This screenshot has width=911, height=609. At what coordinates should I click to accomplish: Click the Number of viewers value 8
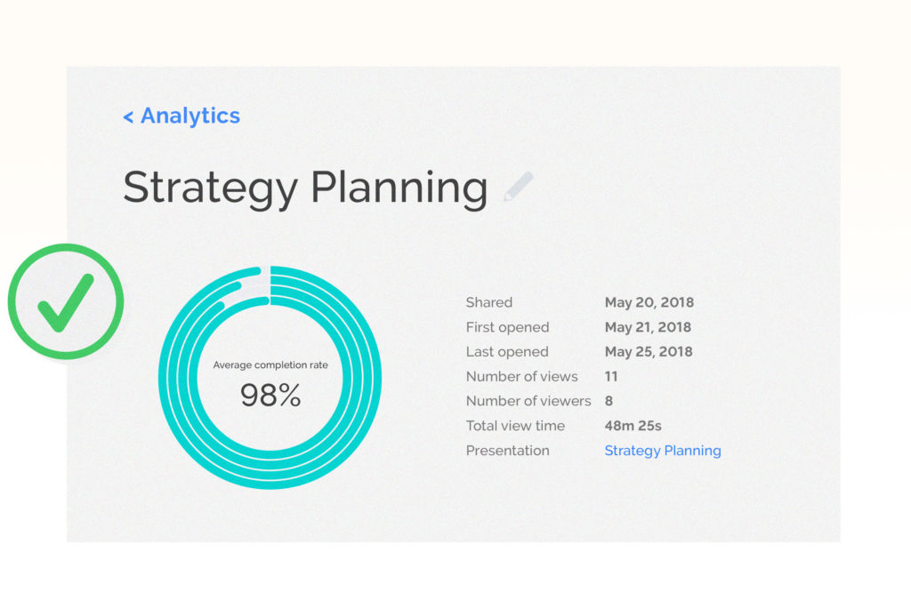click(609, 401)
